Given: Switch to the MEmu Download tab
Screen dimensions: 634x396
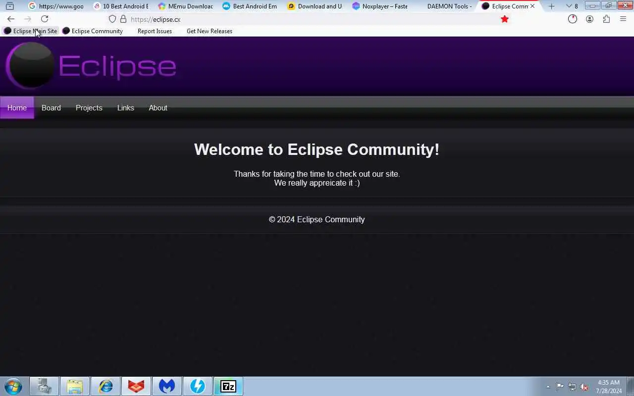Looking at the screenshot, I should (185, 6).
